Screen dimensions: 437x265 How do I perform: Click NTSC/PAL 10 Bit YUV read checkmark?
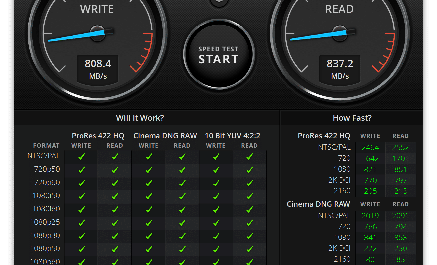click(x=250, y=157)
